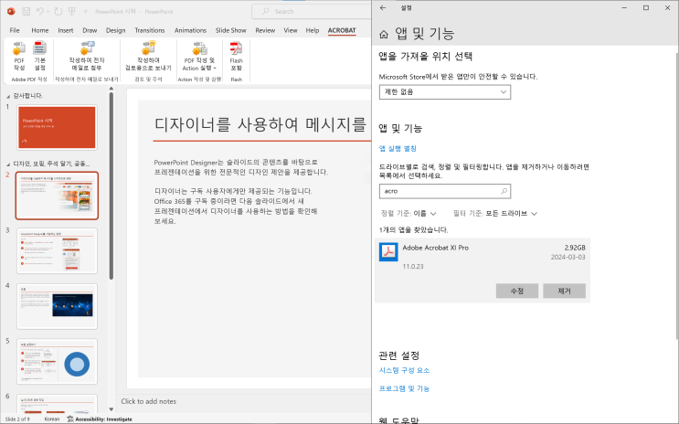Click the 시스템 구성 요소 link

click(x=404, y=370)
